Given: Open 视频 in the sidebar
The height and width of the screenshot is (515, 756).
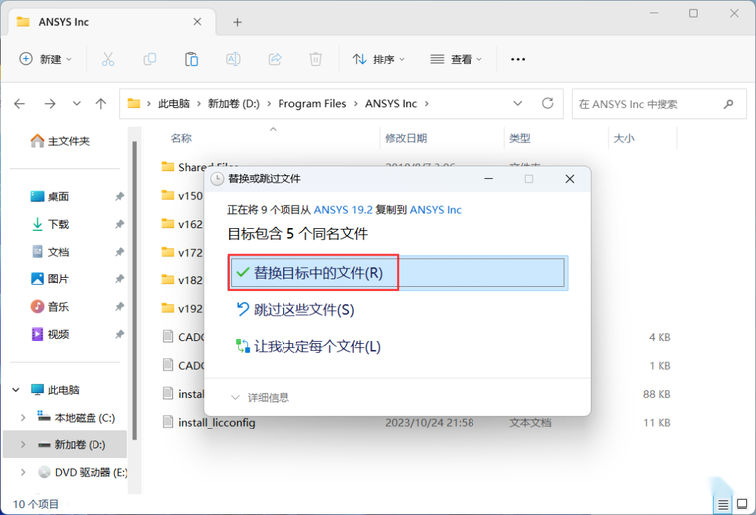Looking at the screenshot, I should 50,334.
